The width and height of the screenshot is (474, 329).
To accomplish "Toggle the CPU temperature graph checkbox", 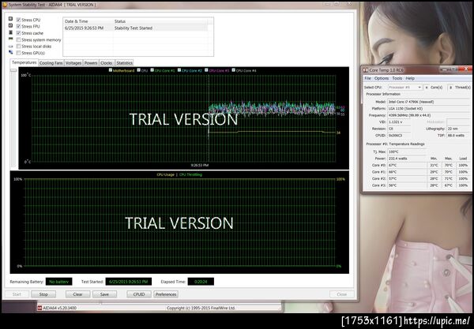I will click(x=139, y=70).
